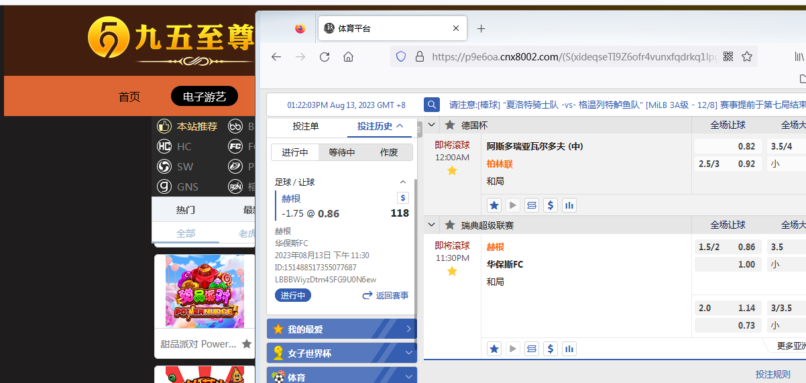Open the 甜品派对 game thumbnail
Image resolution: width=806 pixels, height=383 pixels.
[x=205, y=291]
